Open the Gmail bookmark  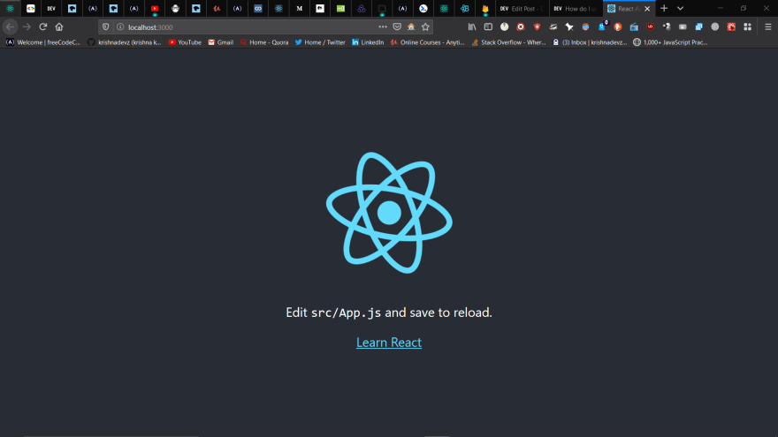[220, 42]
